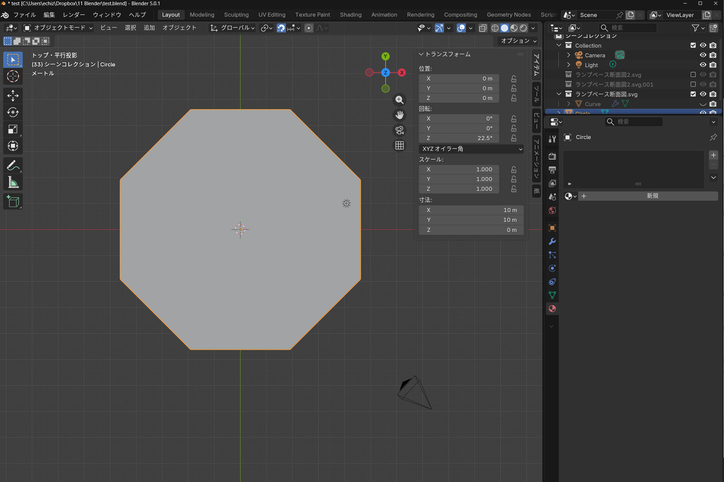Open the Modifiers wrench properties tab
The image size is (724, 482).
552,241
